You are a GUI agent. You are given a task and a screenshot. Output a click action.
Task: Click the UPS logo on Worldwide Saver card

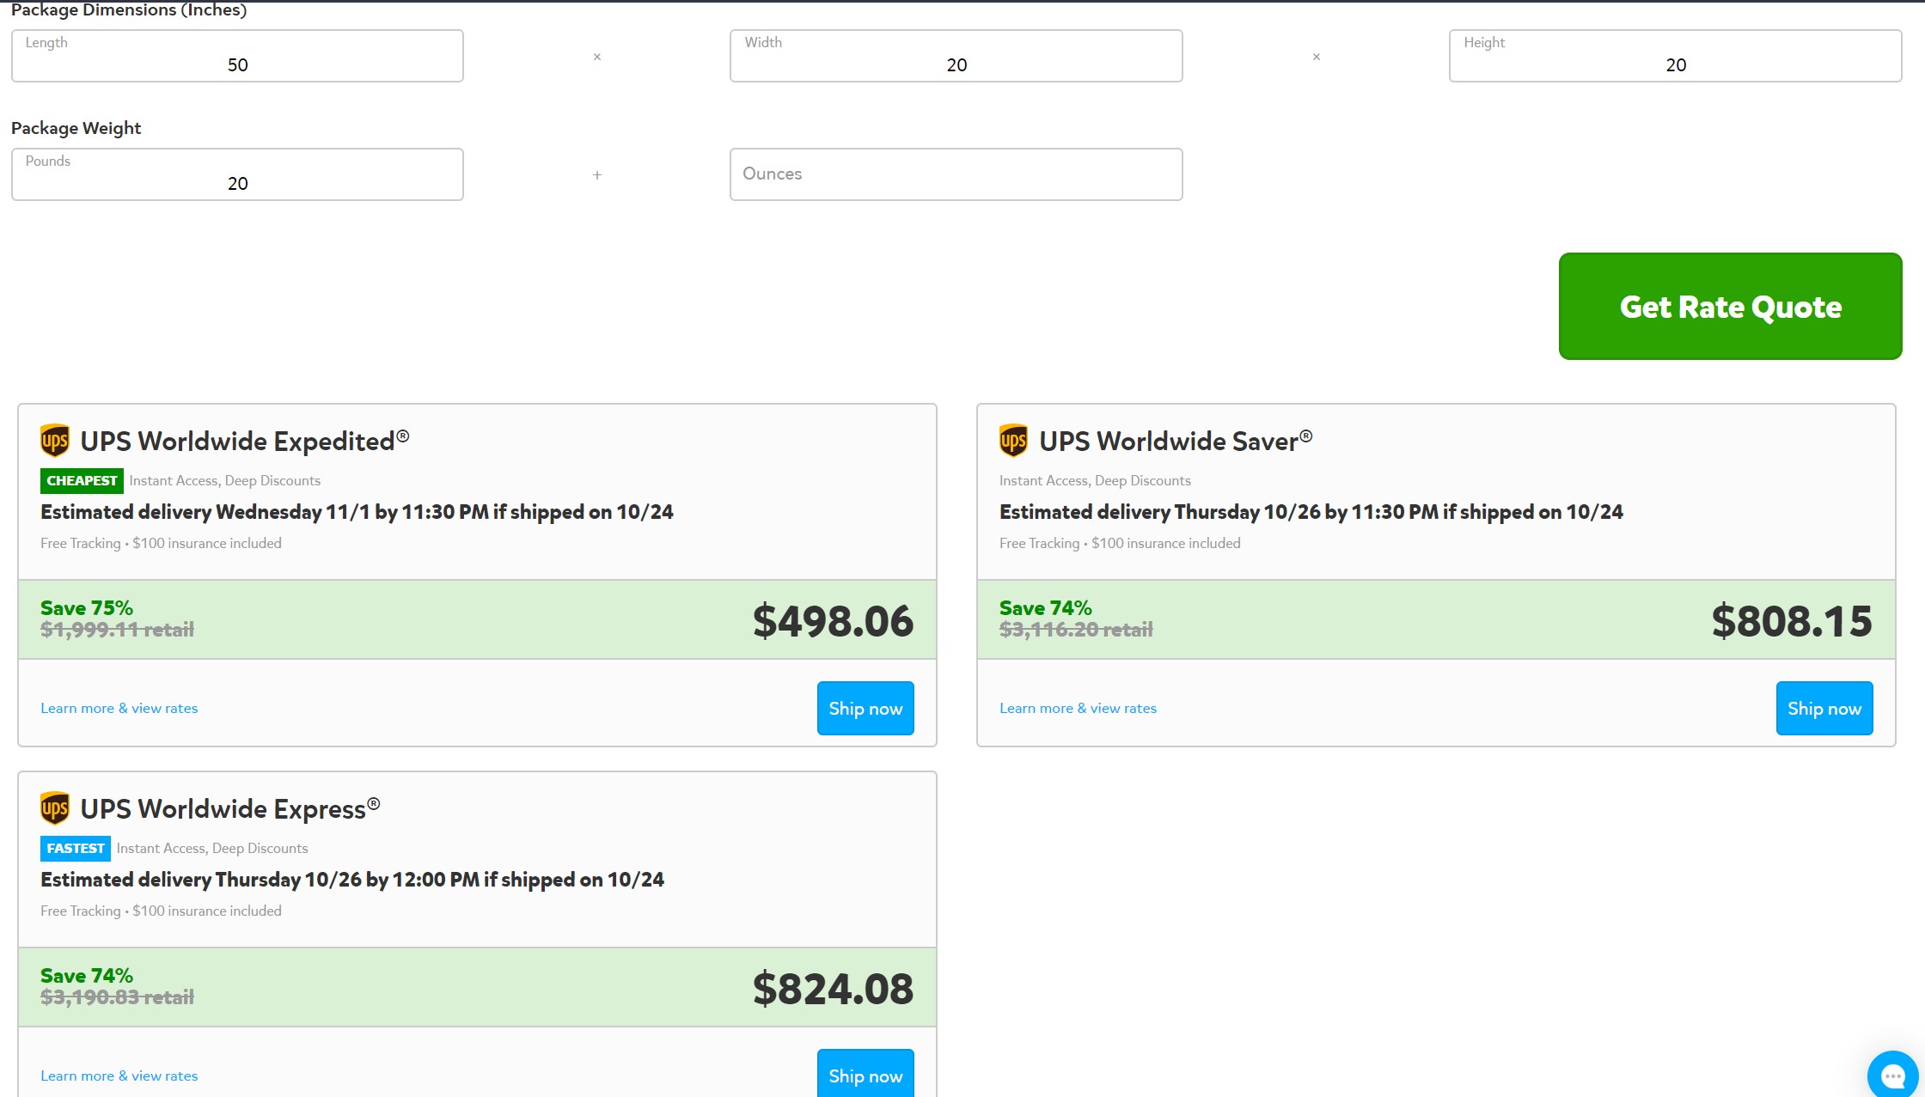pyautogui.click(x=1014, y=441)
